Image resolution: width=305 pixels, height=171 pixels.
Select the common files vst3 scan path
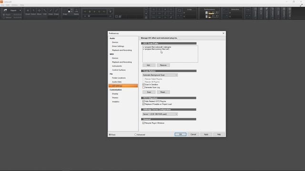tap(156, 49)
